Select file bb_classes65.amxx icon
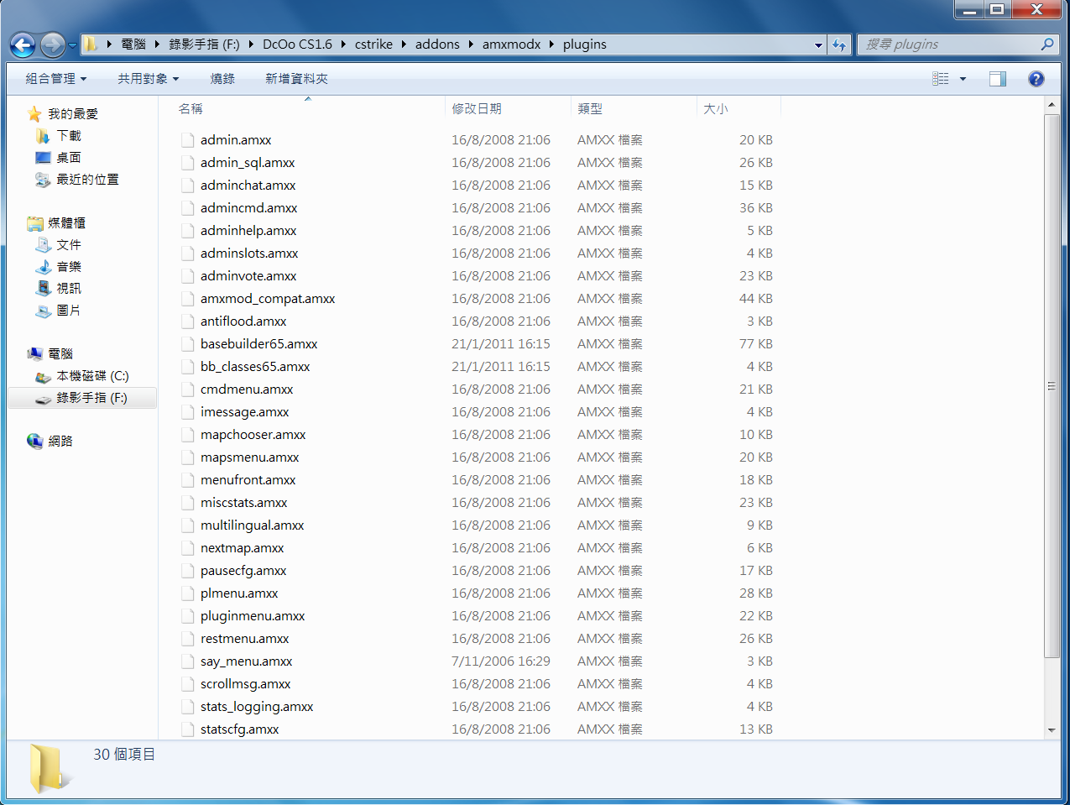This screenshot has width=1070, height=805. [188, 367]
